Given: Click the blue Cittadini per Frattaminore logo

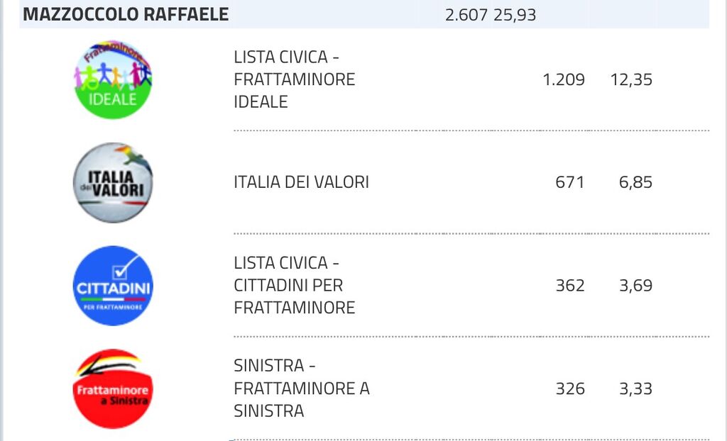Looking at the screenshot, I should pos(113,286).
